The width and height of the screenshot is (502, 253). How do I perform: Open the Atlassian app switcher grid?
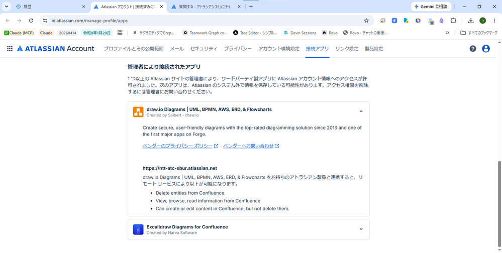click(10, 49)
